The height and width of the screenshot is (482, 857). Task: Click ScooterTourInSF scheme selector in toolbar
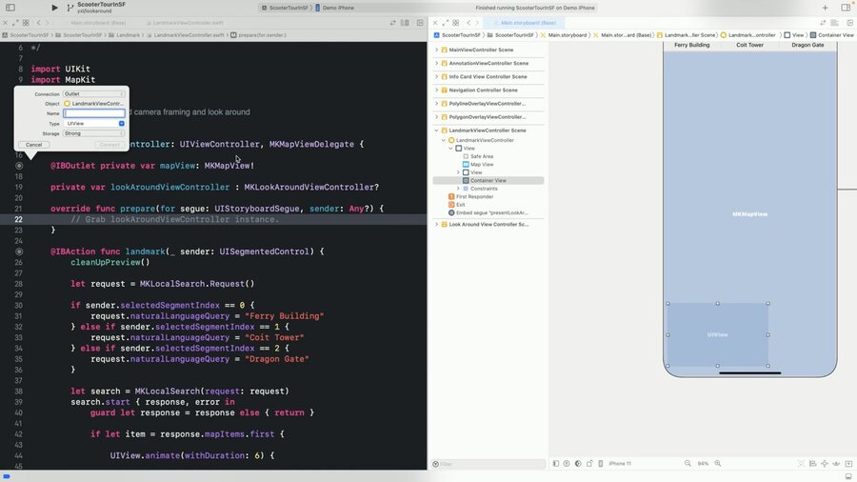click(286, 8)
